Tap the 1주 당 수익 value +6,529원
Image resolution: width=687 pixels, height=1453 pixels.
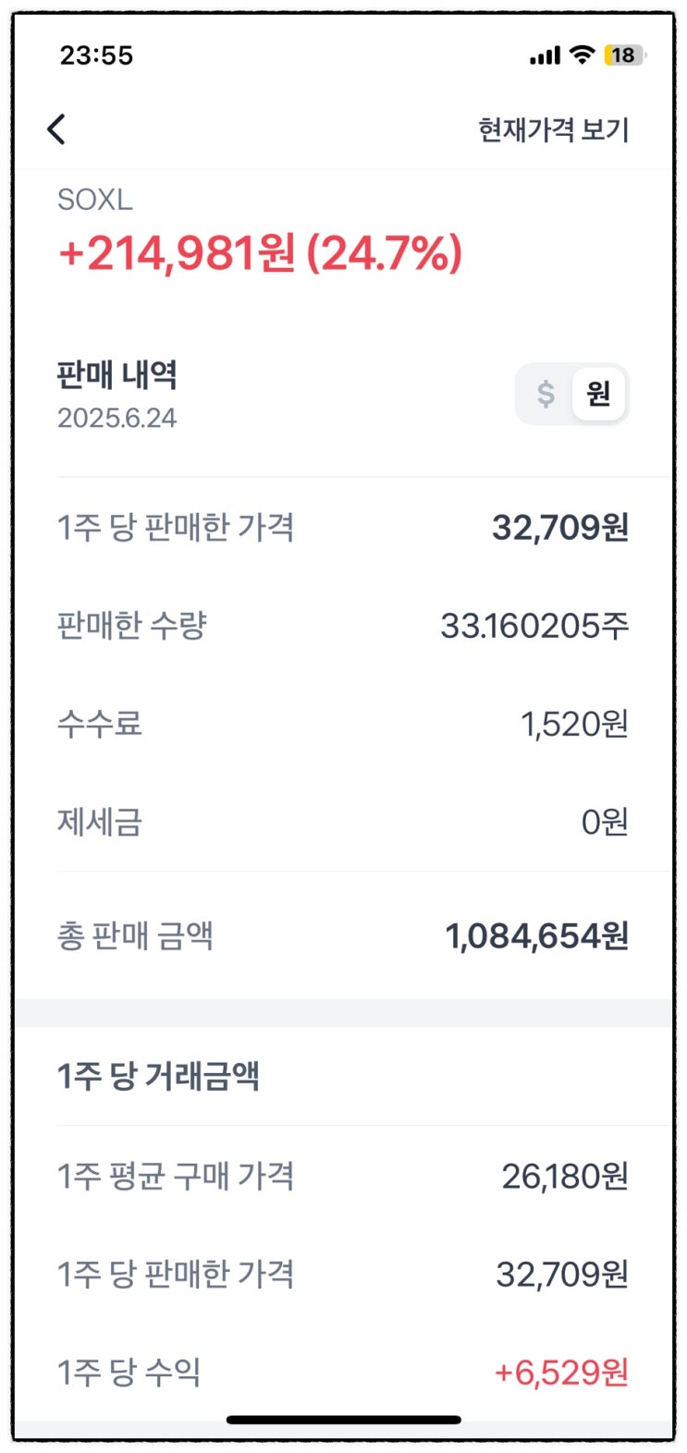(561, 1373)
